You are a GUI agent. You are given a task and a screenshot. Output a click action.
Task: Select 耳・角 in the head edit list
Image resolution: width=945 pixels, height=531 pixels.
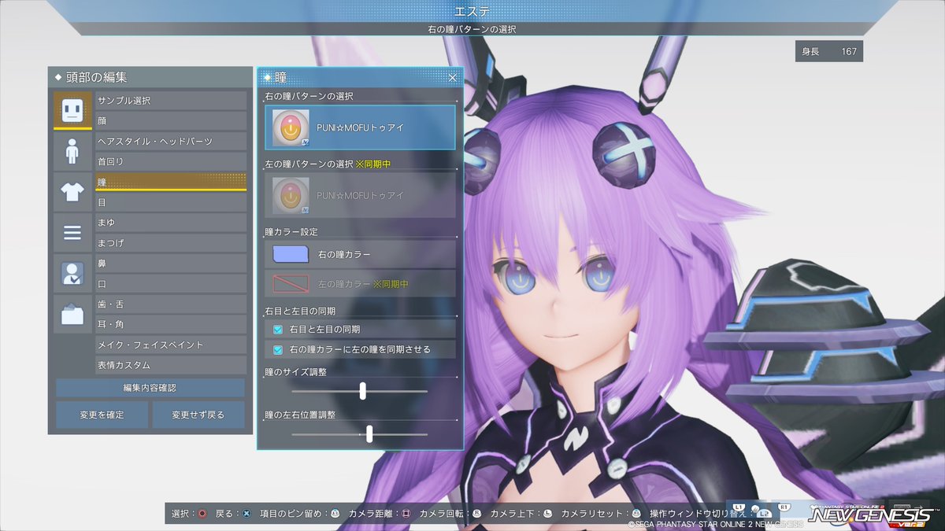(171, 324)
